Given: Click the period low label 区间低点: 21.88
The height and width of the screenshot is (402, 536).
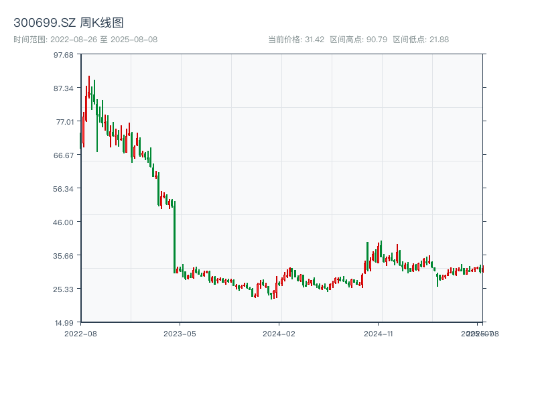Looking at the screenshot, I should 421,40.
